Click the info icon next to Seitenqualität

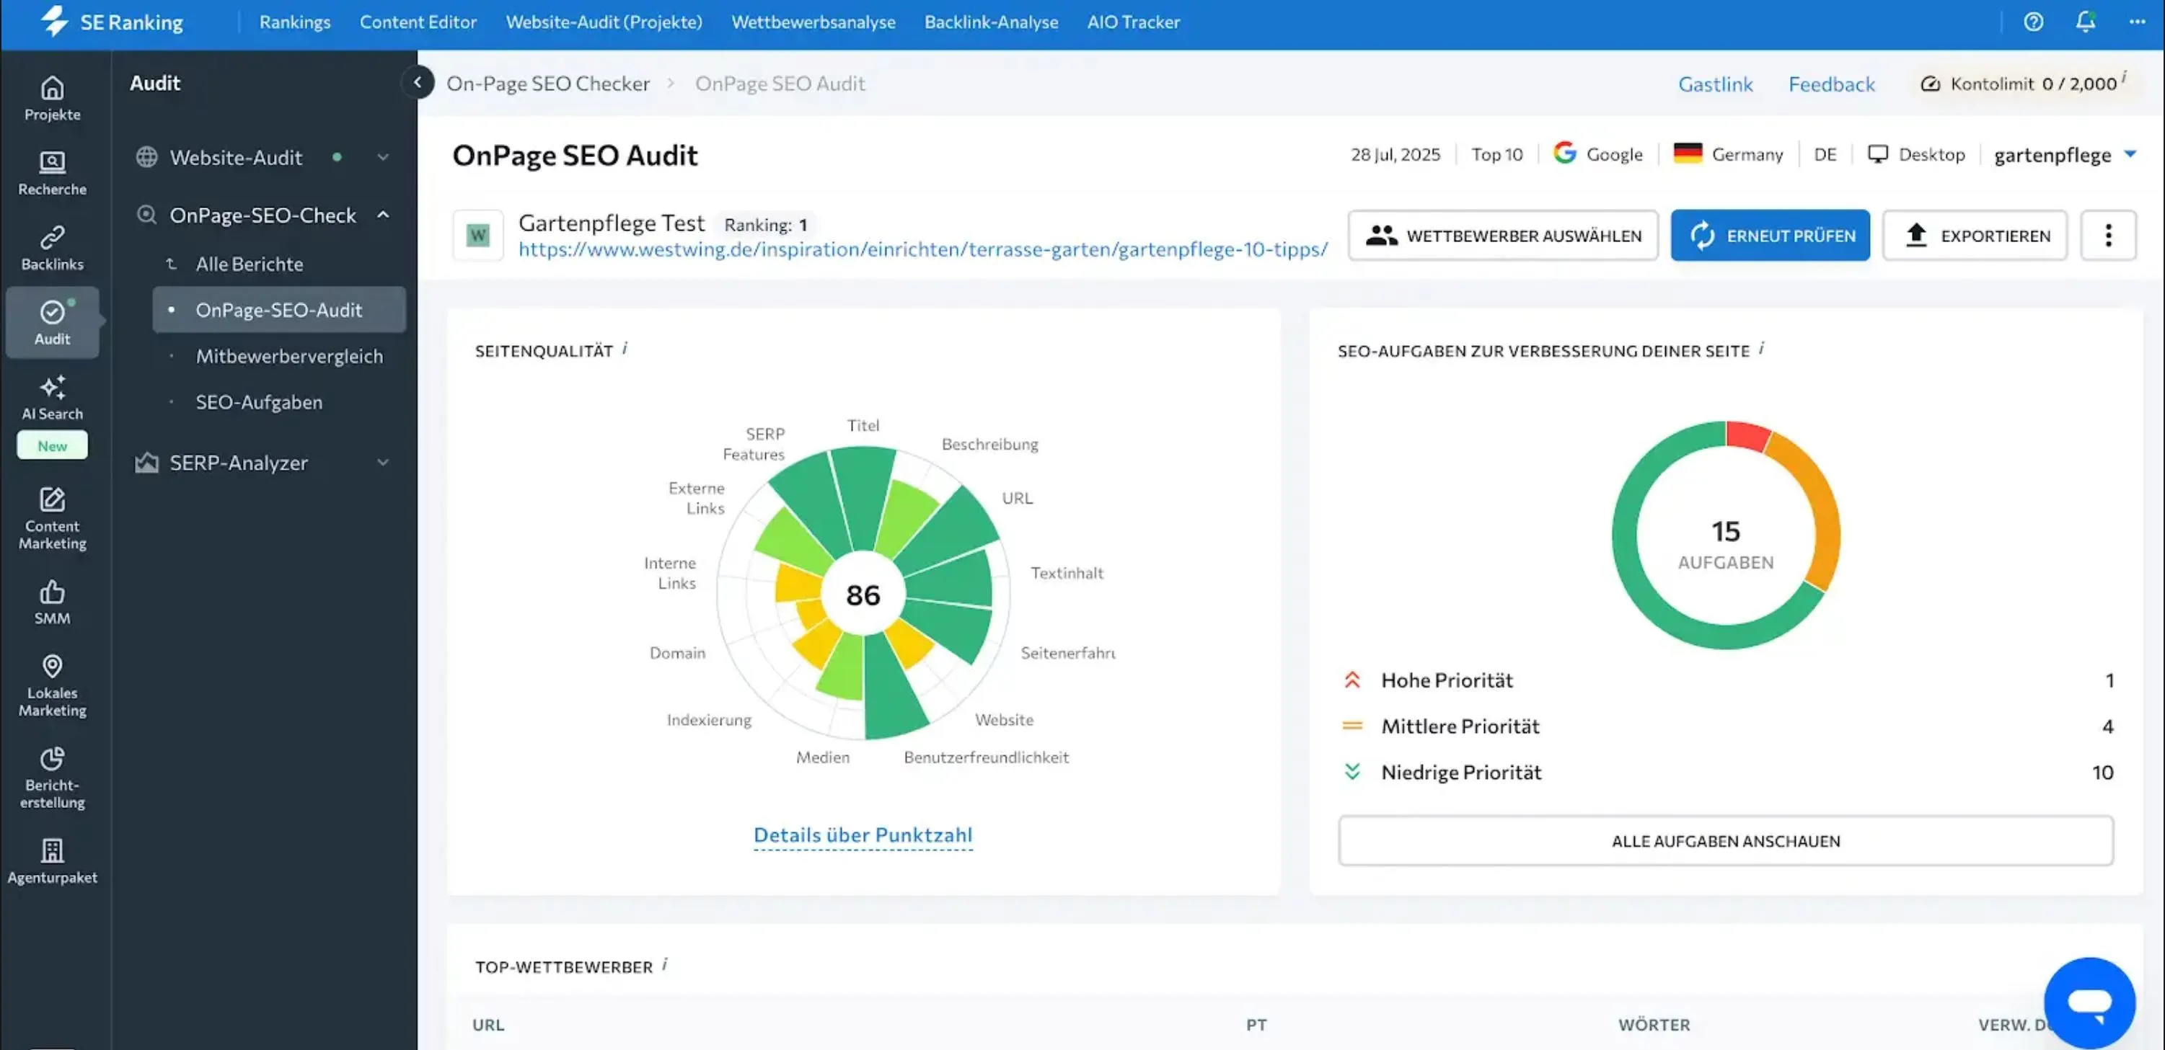tap(625, 349)
